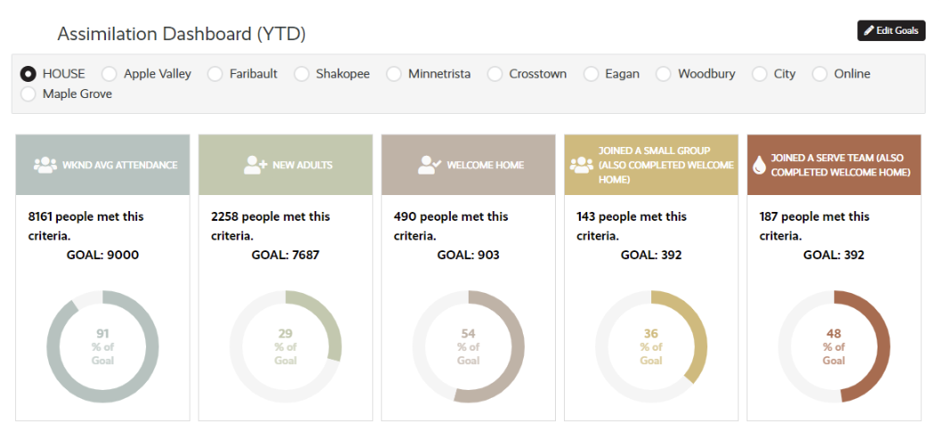Click the add-person icon on New Adults

256,165
